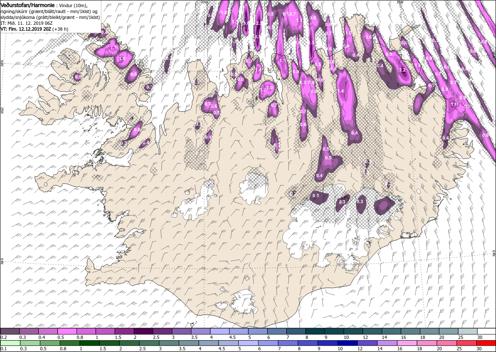The height and width of the screenshot is (352, 496).
Task: Click the 0.8 label under the lower scale
Action: 62,349
